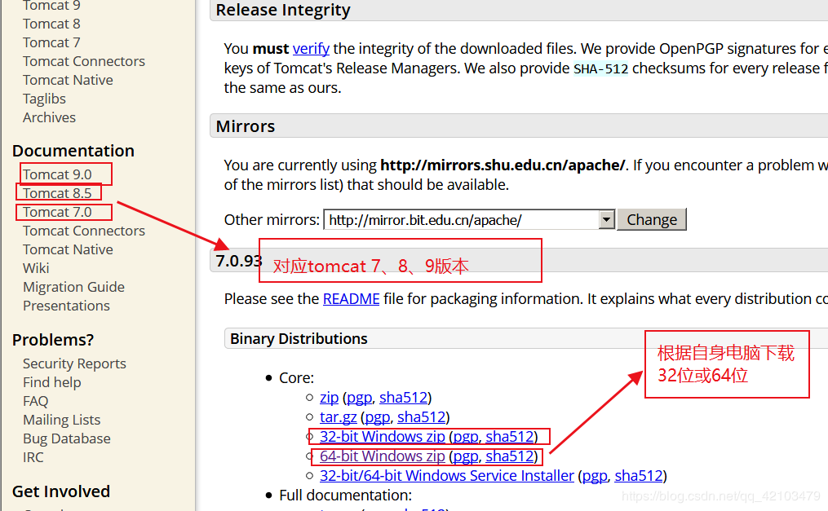Screen dimensions: 828x511
Task: Go to Mailing Lists
Action: pos(61,420)
